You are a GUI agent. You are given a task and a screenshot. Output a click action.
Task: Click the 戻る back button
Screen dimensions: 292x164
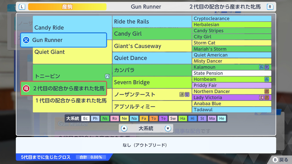coord(280,160)
